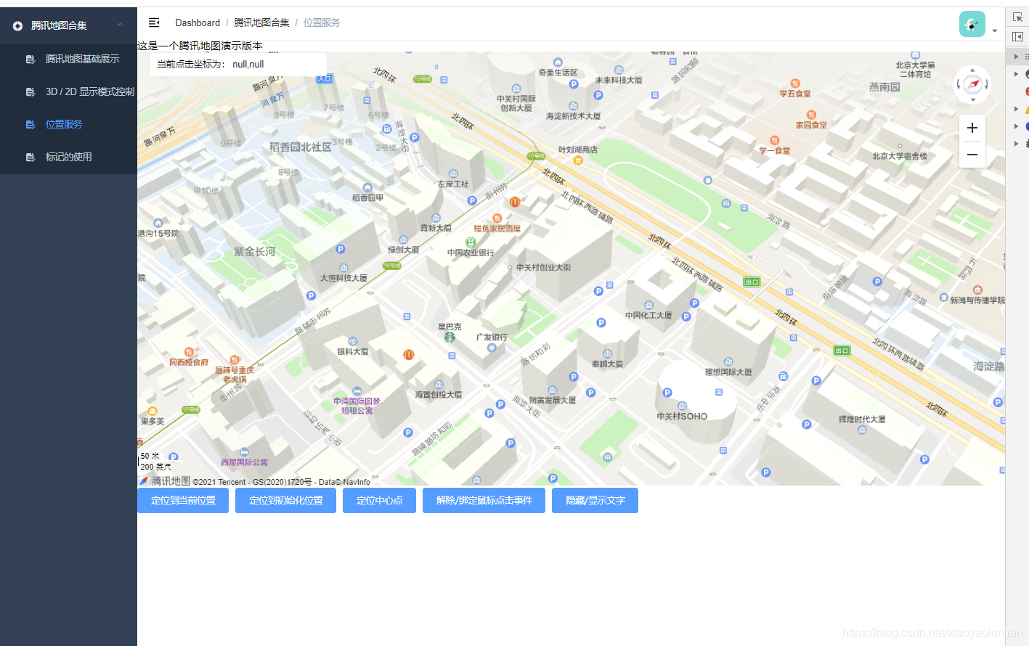The width and height of the screenshot is (1029, 646).
Task: Open the 3D / 2D 显示模式控制 menu item
Action: point(68,91)
